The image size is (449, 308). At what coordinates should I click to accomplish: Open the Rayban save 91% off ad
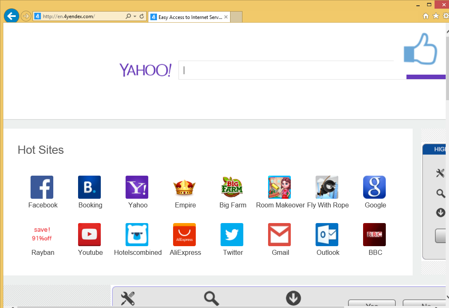click(42, 234)
